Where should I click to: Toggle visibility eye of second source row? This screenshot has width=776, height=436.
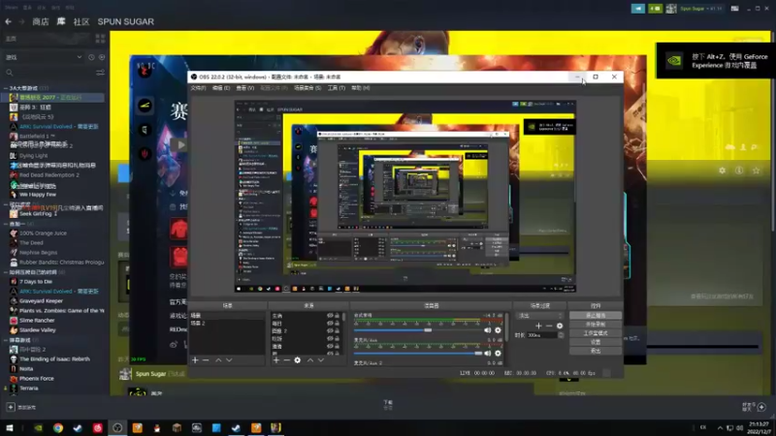tap(330, 324)
